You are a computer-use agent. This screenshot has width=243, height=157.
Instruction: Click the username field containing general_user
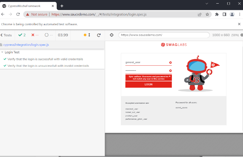(x=148, y=62)
